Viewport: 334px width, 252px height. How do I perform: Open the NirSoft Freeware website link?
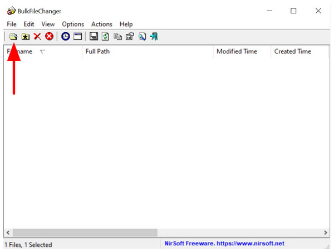tap(224, 243)
